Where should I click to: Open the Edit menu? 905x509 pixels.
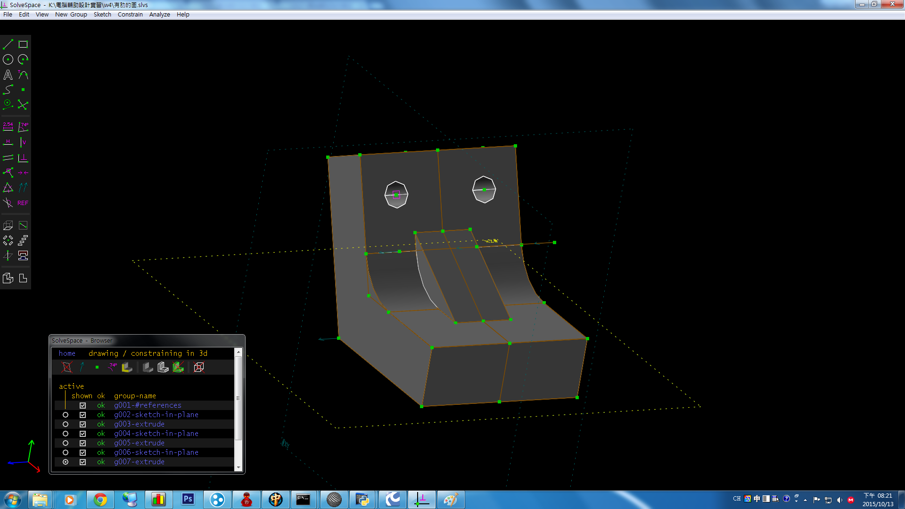(24, 15)
